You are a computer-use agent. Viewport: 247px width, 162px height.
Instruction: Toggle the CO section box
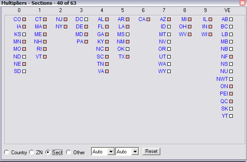pos(24,19)
